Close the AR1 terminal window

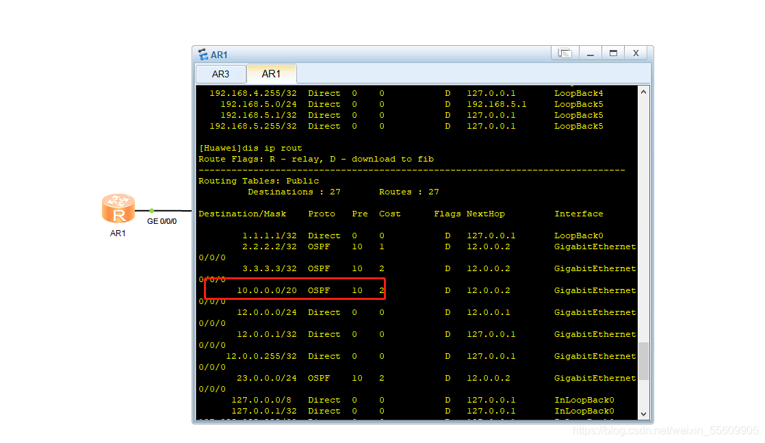[x=636, y=53]
